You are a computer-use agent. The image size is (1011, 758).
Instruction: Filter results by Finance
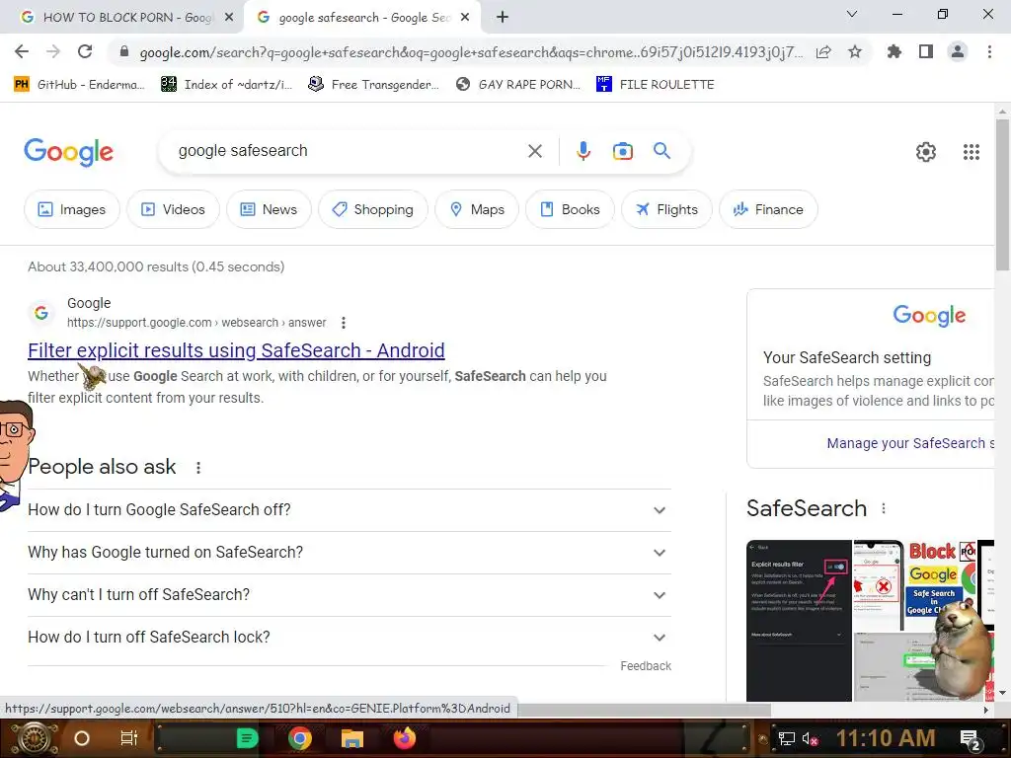click(768, 209)
